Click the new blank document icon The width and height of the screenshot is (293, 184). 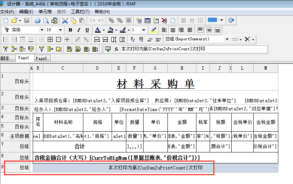[x=6, y=21]
